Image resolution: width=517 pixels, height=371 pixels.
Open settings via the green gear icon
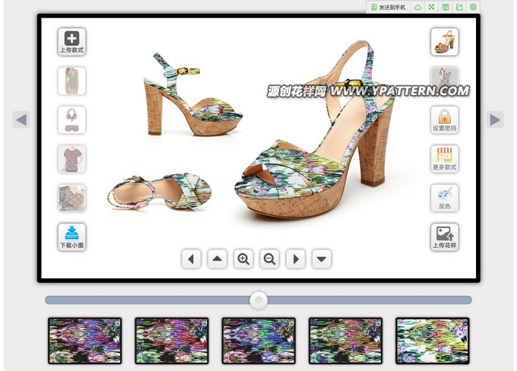tap(473, 7)
